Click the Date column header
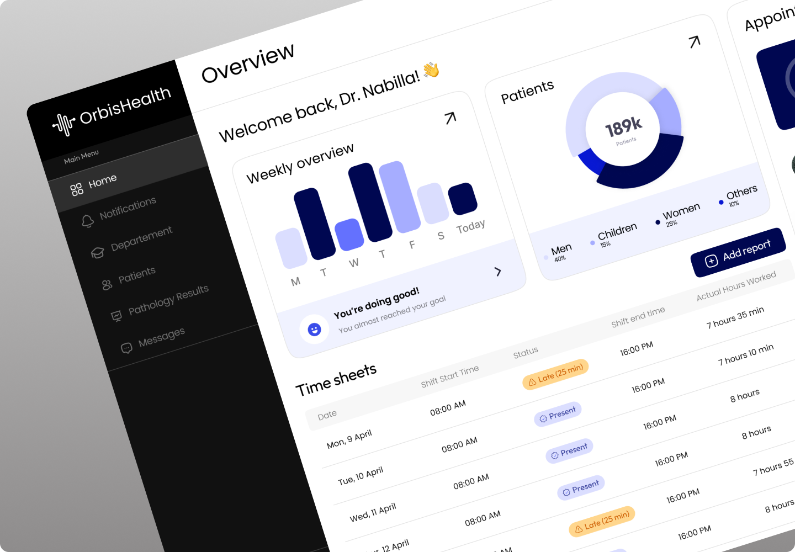795x552 pixels. [327, 415]
